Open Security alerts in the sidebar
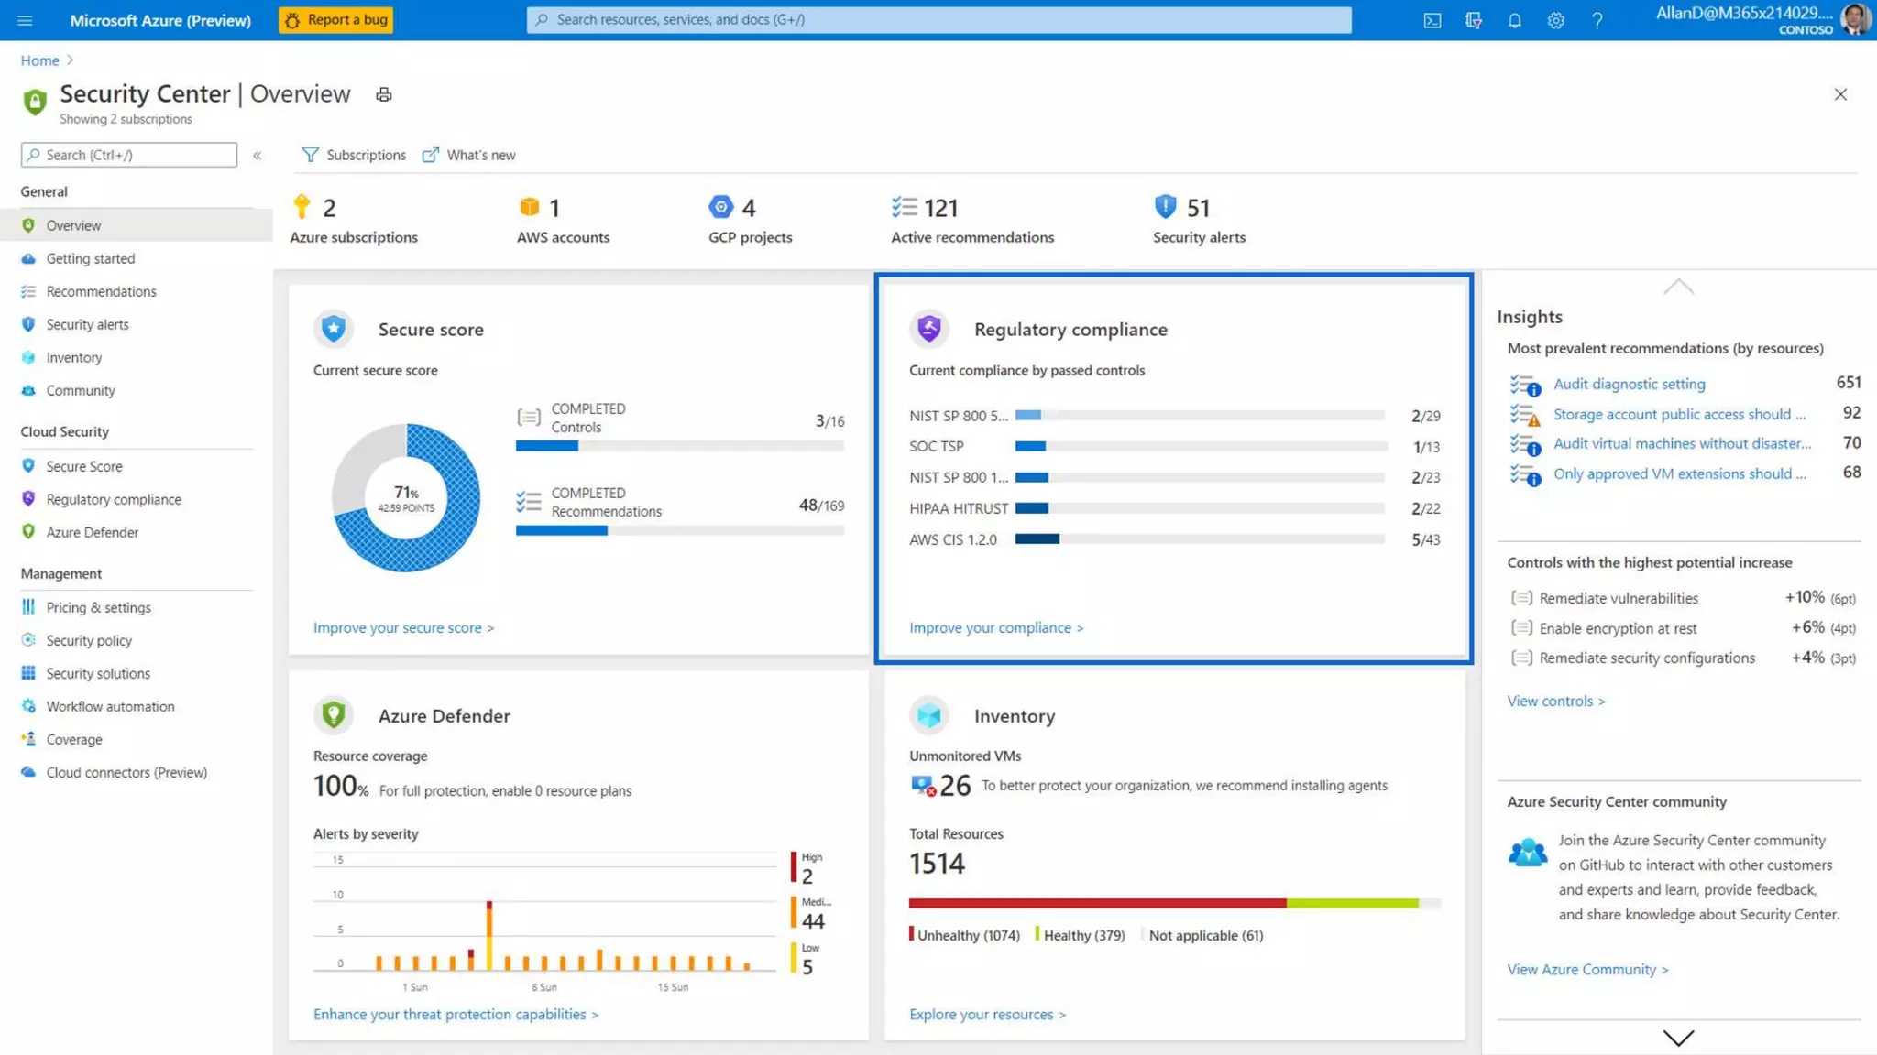Image resolution: width=1877 pixels, height=1055 pixels. point(87,324)
